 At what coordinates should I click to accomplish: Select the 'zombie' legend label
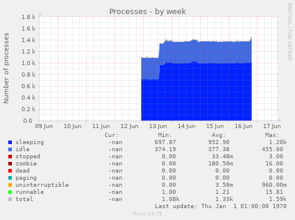coord(26,164)
